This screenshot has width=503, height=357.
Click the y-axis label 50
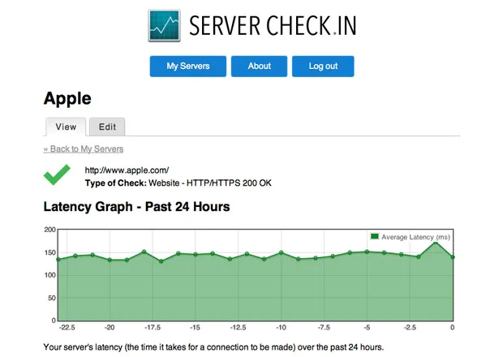pos(52,298)
